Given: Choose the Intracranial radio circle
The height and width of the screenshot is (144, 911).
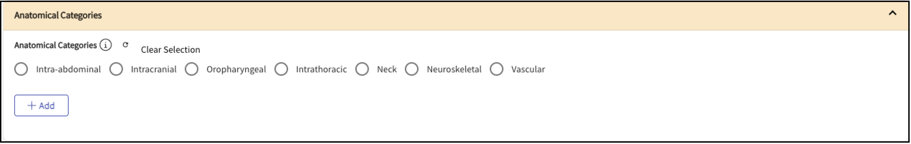Looking at the screenshot, I should (116, 69).
